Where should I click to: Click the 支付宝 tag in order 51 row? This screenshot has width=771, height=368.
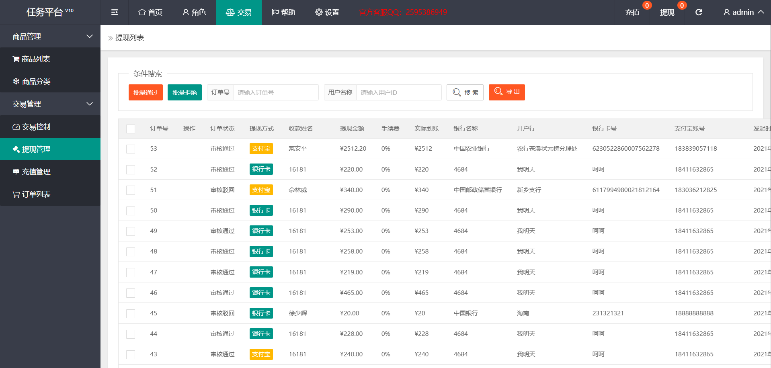pos(261,190)
